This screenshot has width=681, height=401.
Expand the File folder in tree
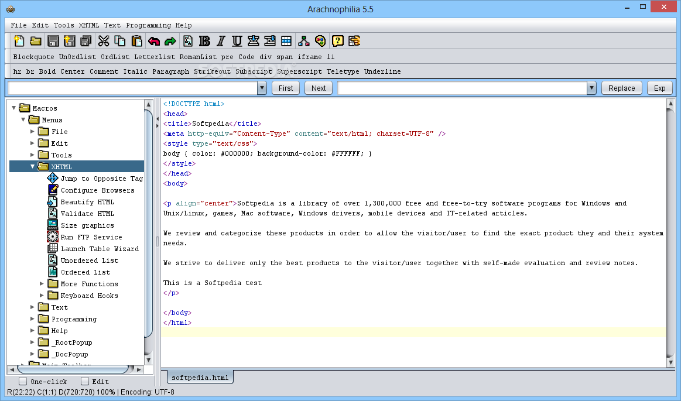(x=33, y=131)
